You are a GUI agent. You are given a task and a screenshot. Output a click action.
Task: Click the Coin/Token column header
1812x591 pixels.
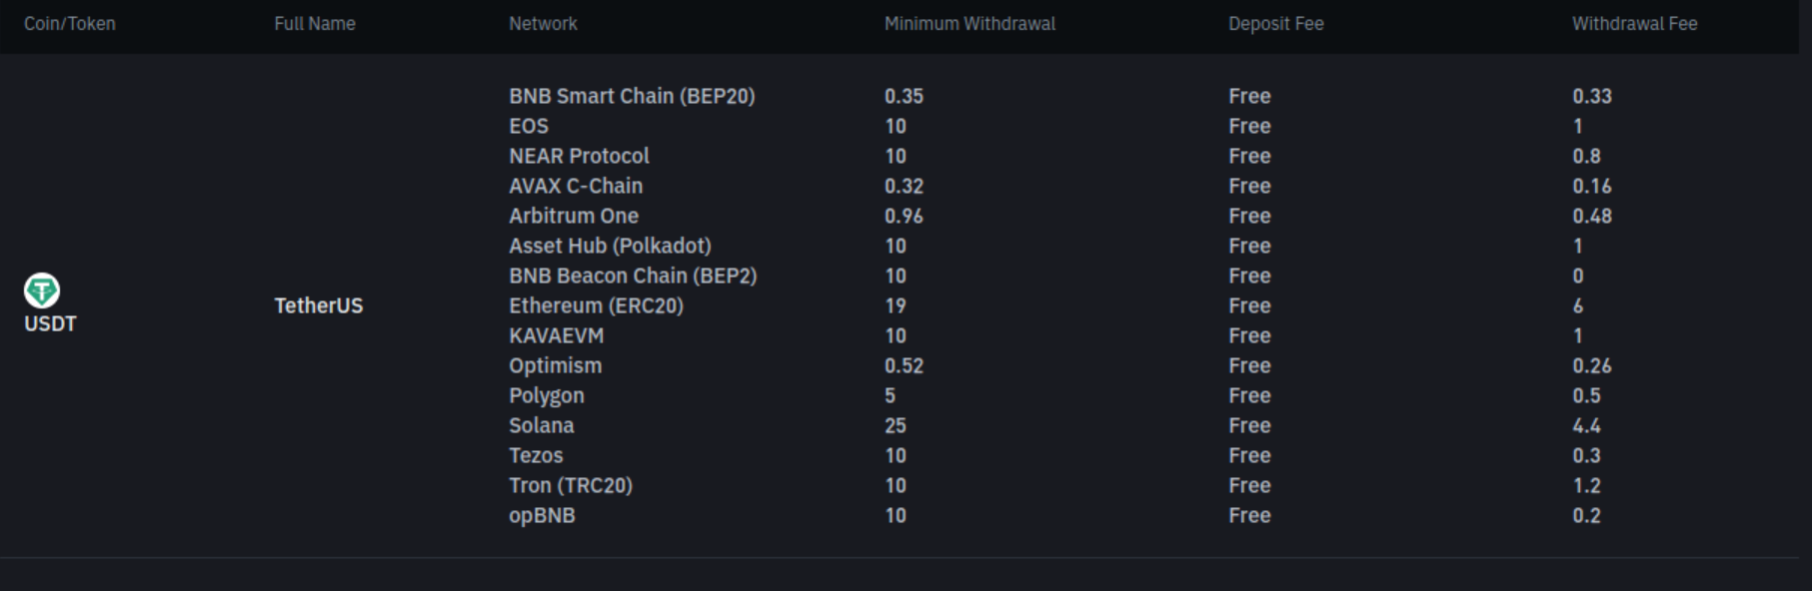point(70,23)
